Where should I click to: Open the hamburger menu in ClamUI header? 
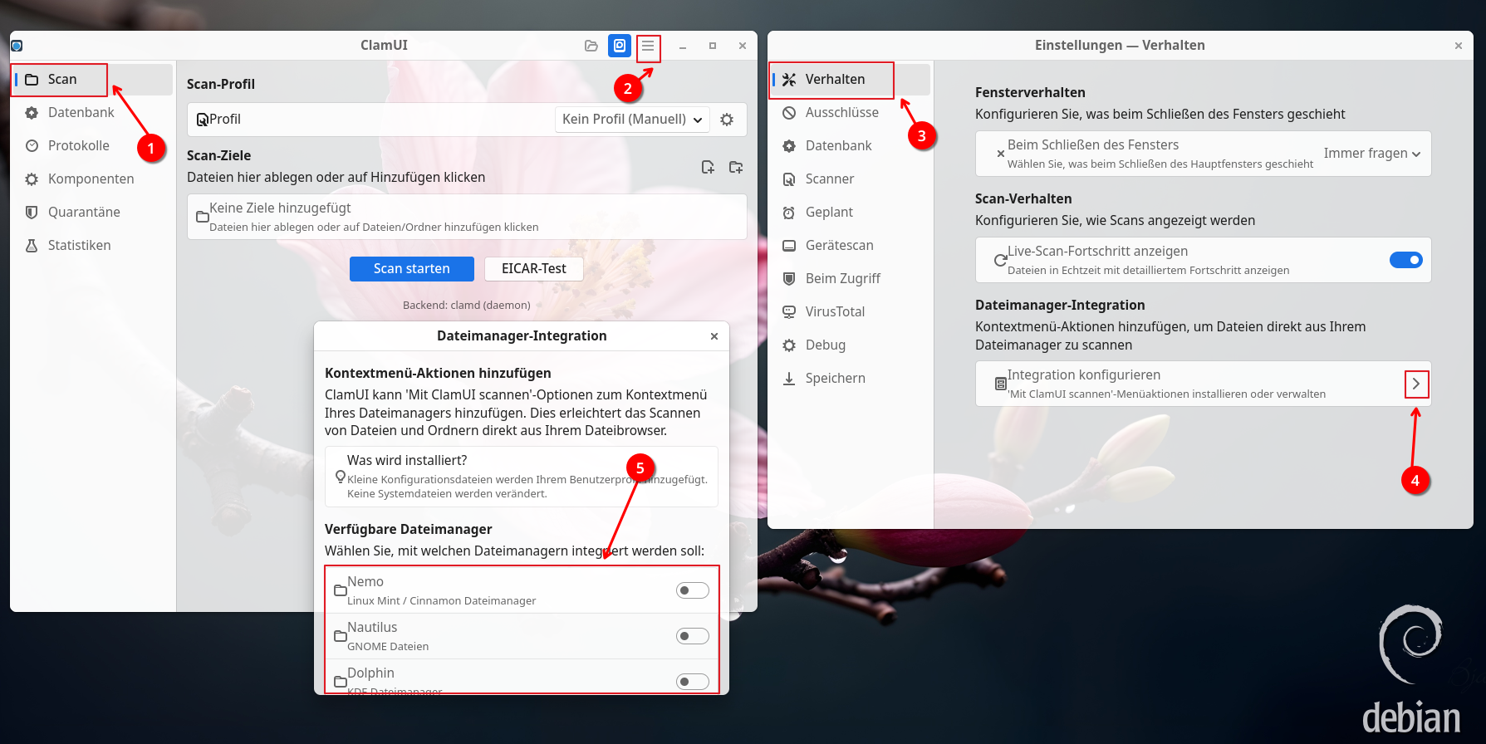648,46
